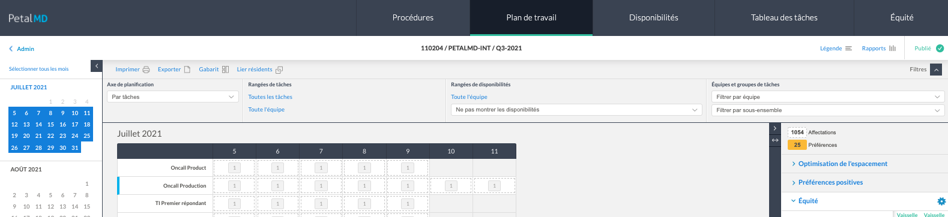Open Équité settings gear icon
This screenshot has width=948, height=217.
941,201
